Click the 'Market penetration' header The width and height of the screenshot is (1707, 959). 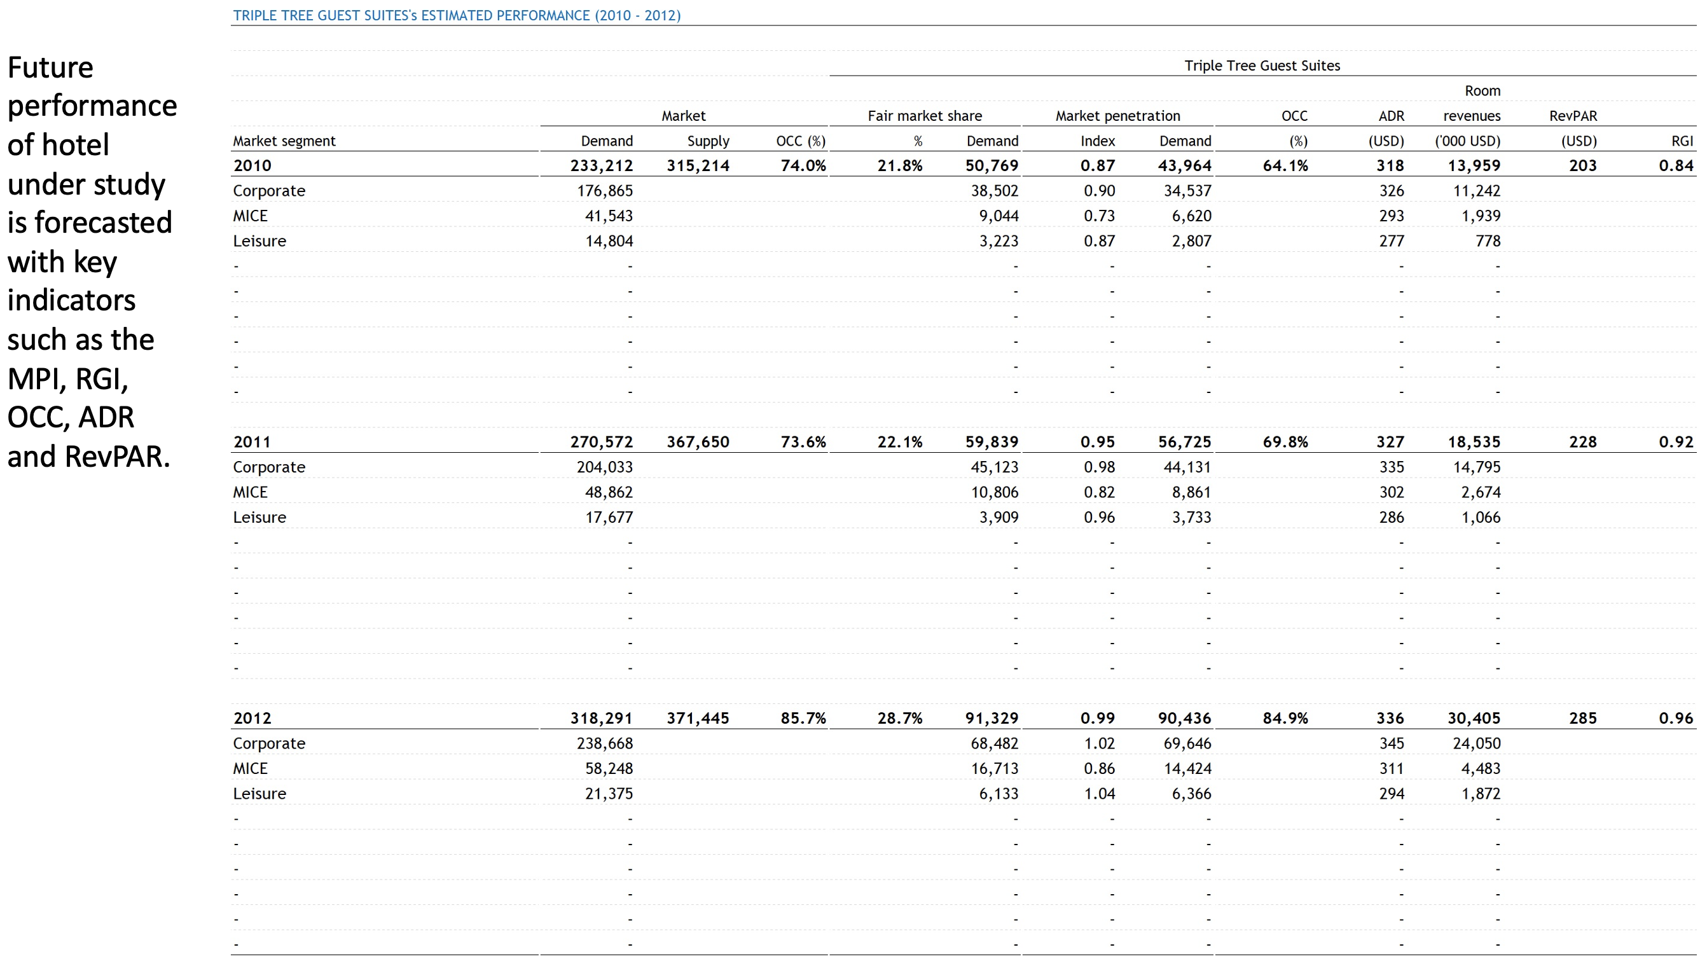(x=1117, y=116)
